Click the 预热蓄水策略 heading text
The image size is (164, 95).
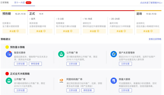click(x=17, y=47)
